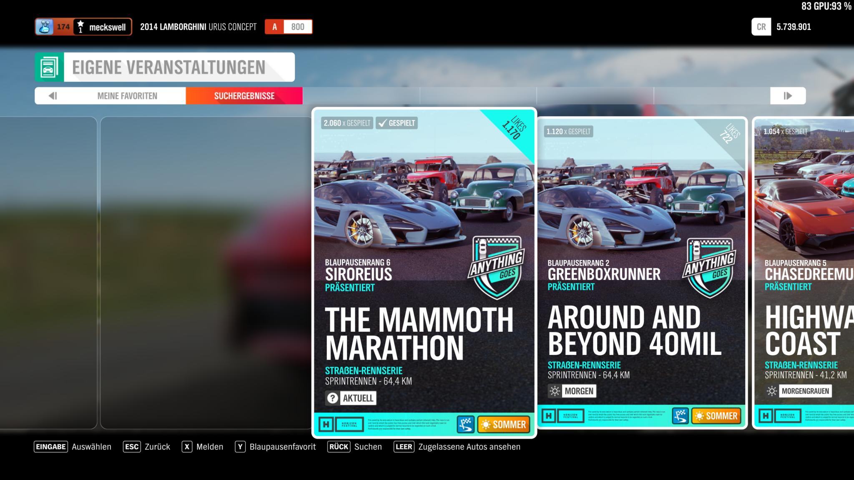Viewport: 854px width, 480px height.
Task: Click the A 800 car class badge
Action: click(x=289, y=27)
